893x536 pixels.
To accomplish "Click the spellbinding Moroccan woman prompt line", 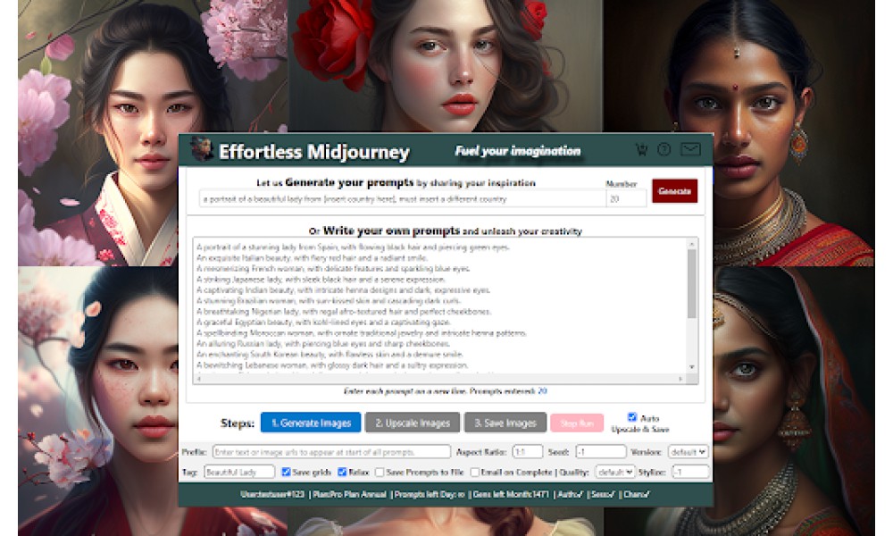I will (x=362, y=332).
